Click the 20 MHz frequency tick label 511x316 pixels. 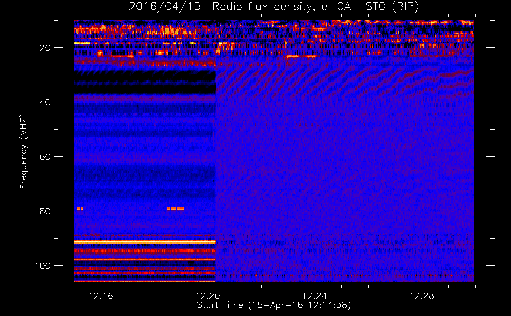coord(45,48)
